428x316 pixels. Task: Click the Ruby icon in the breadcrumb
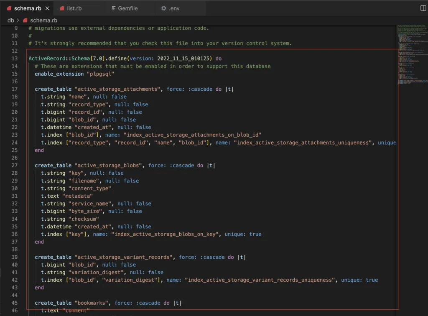[x=25, y=20]
